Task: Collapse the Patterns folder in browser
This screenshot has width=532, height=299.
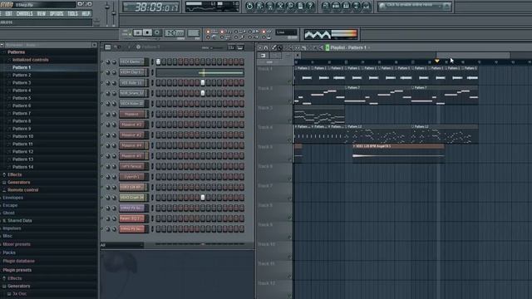Action: click(16, 52)
